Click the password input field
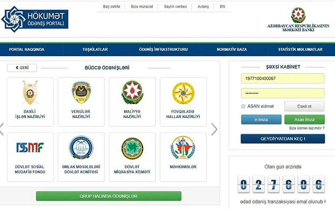The width and height of the screenshot is (335, 209). click(x=282, y=93)
